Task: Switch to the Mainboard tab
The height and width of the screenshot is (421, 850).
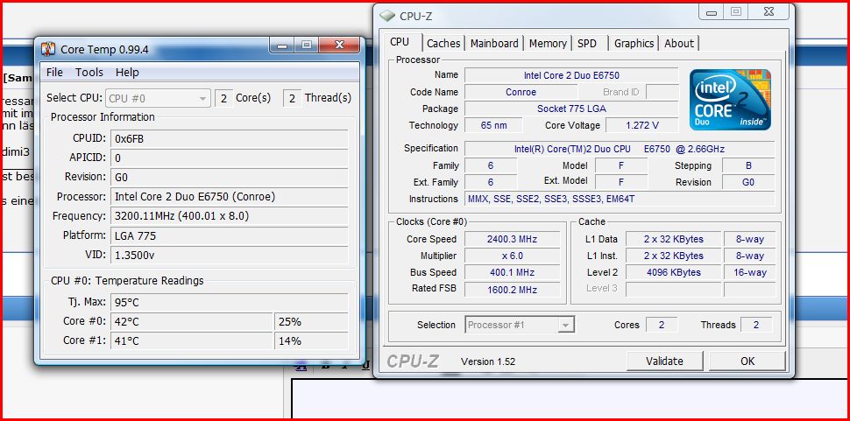Action: pyautogui.click(x=494, y=43)
